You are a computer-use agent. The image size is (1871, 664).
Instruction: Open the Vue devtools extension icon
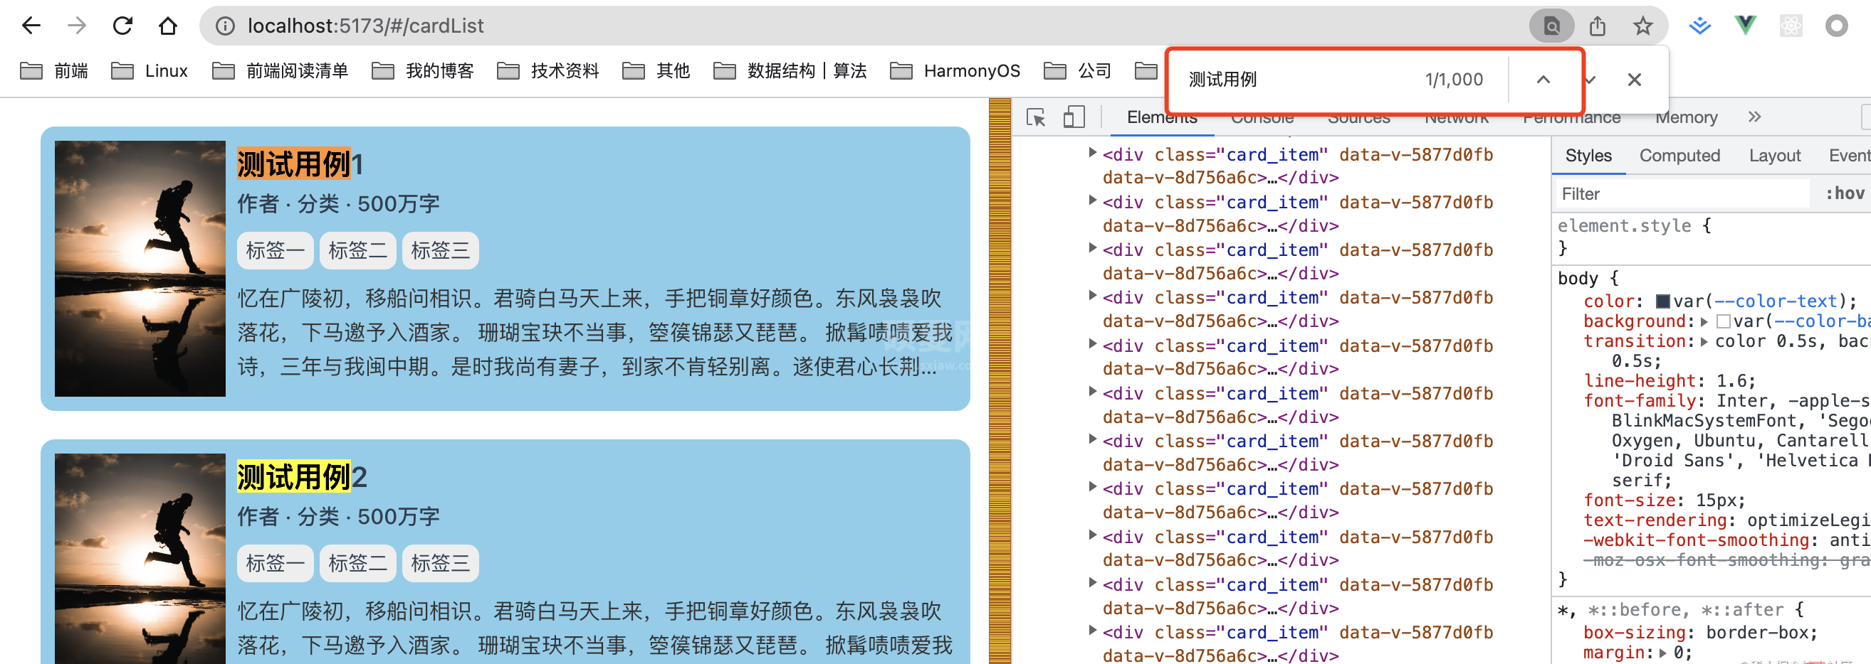point(1746,26)
